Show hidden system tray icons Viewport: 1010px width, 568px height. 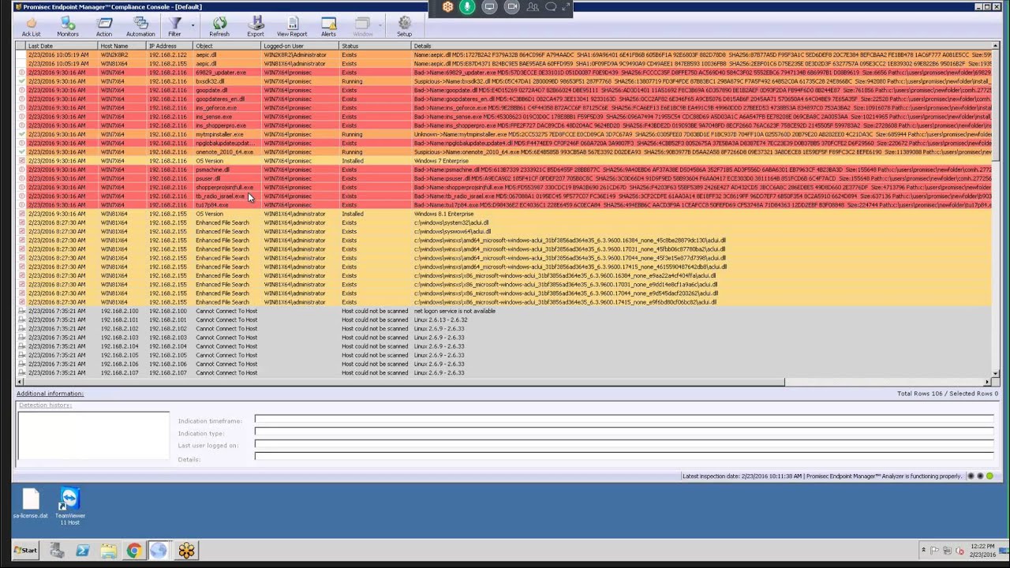pos(923,550)
